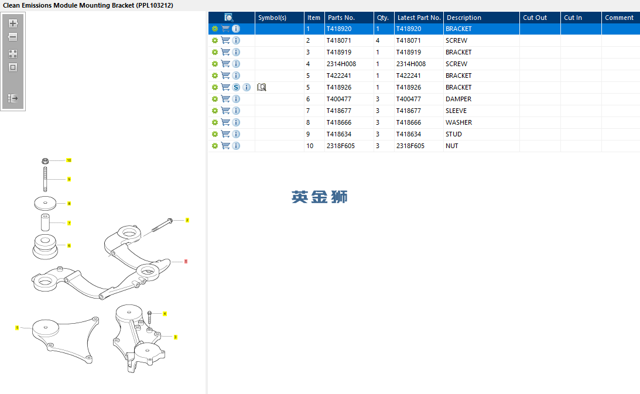Click the S supersession icon for T418926
The height and width of the screenshot is (394, 640).
[236, 87]
